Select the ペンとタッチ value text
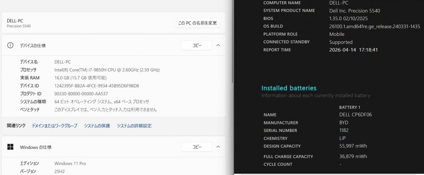Viewport: 424px width, 175px height. pyautogui.click(x=106, y=110)
